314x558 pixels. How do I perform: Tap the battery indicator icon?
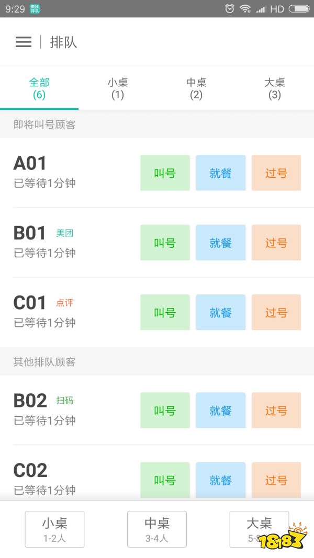[299, 8]
